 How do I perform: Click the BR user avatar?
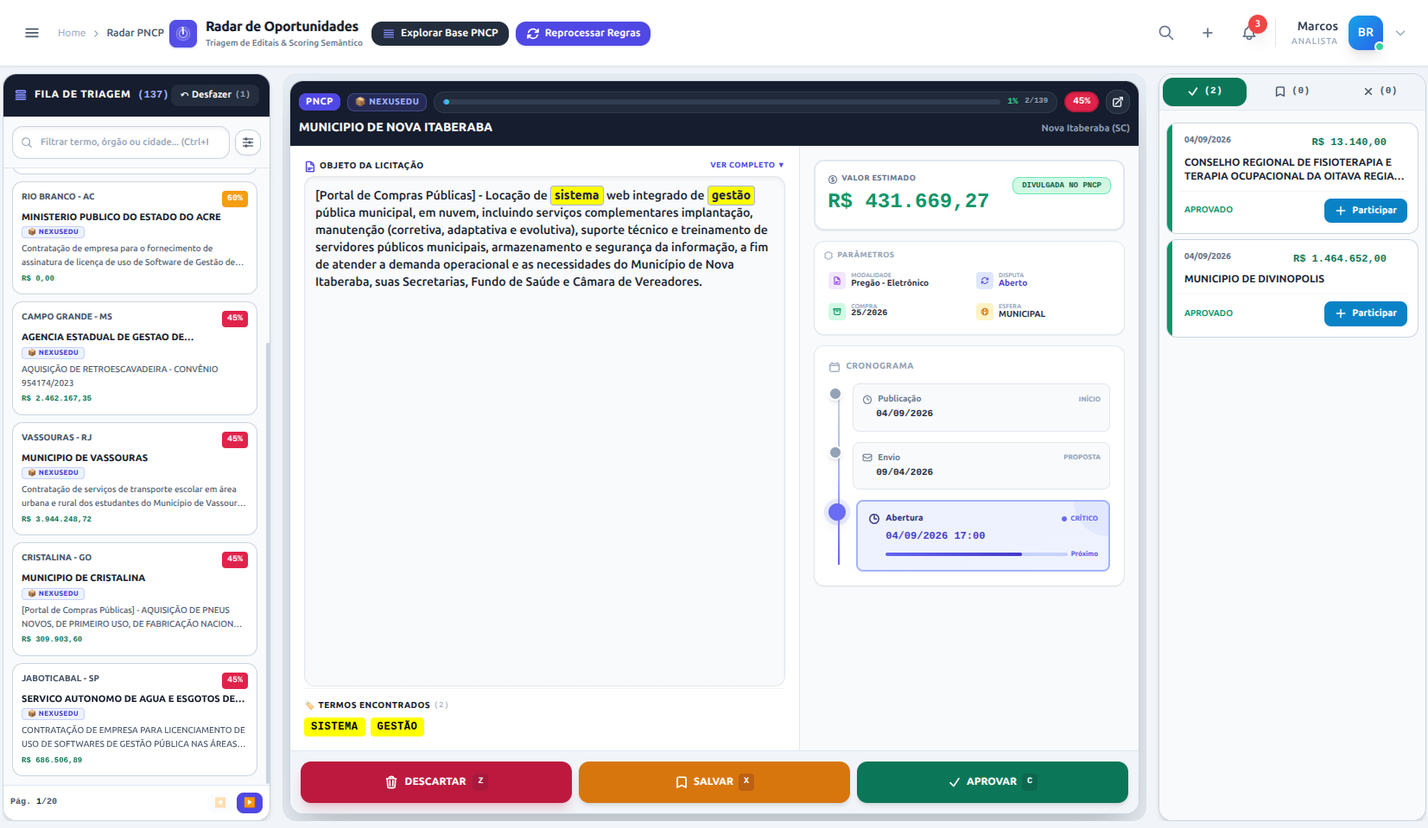[1365, 33]
